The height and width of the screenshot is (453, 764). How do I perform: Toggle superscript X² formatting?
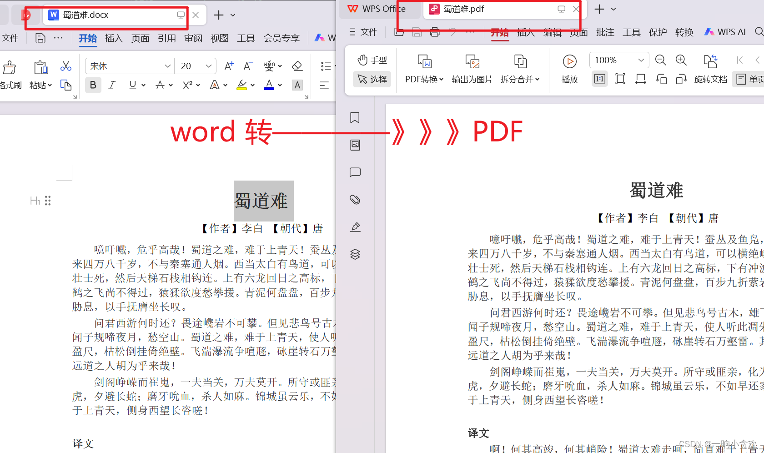(187, 85)
